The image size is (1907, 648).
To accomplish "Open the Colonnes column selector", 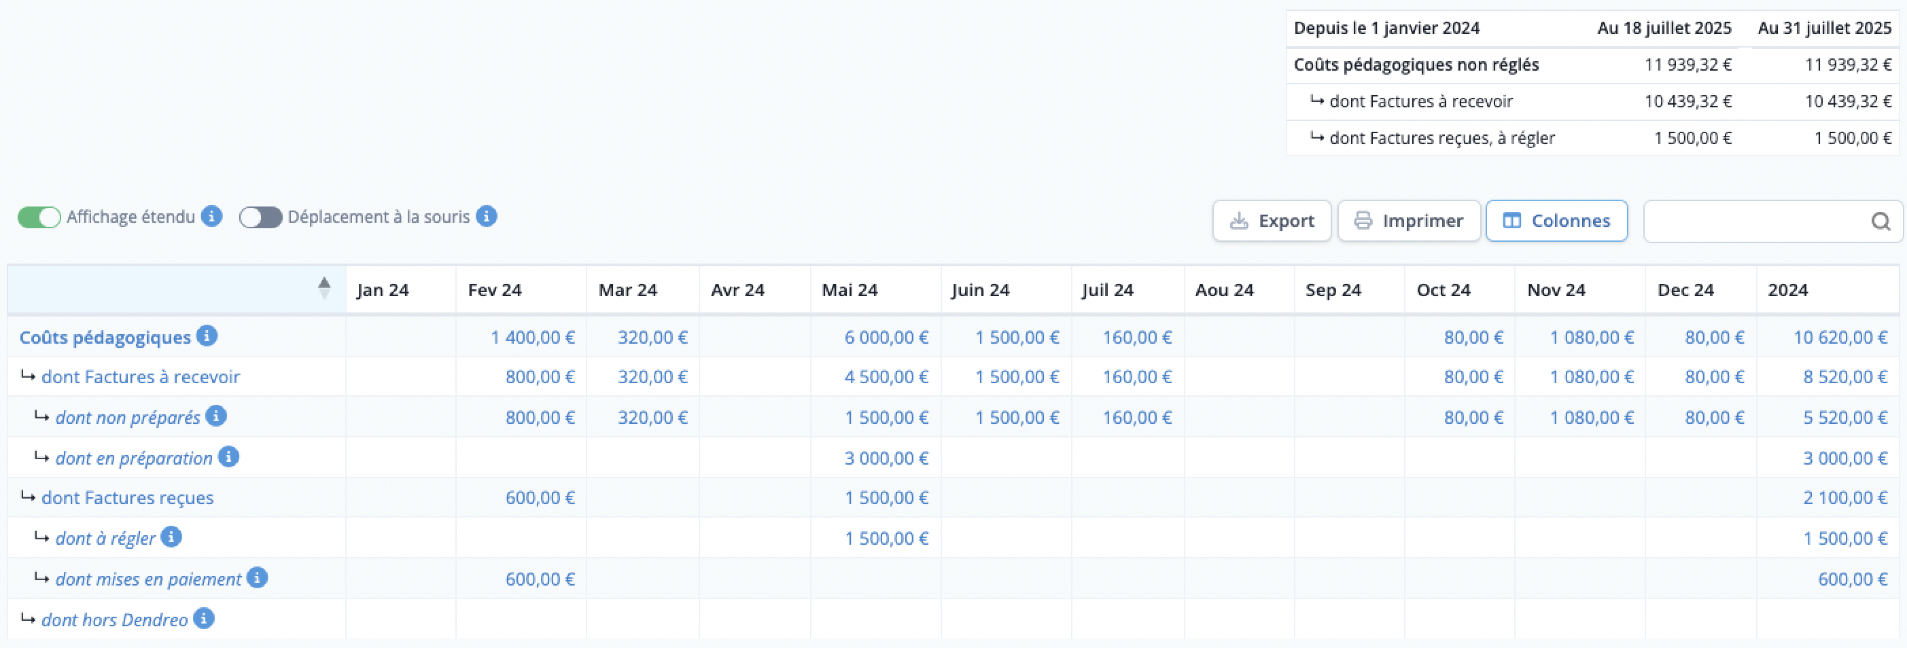I will (1557, 221).
